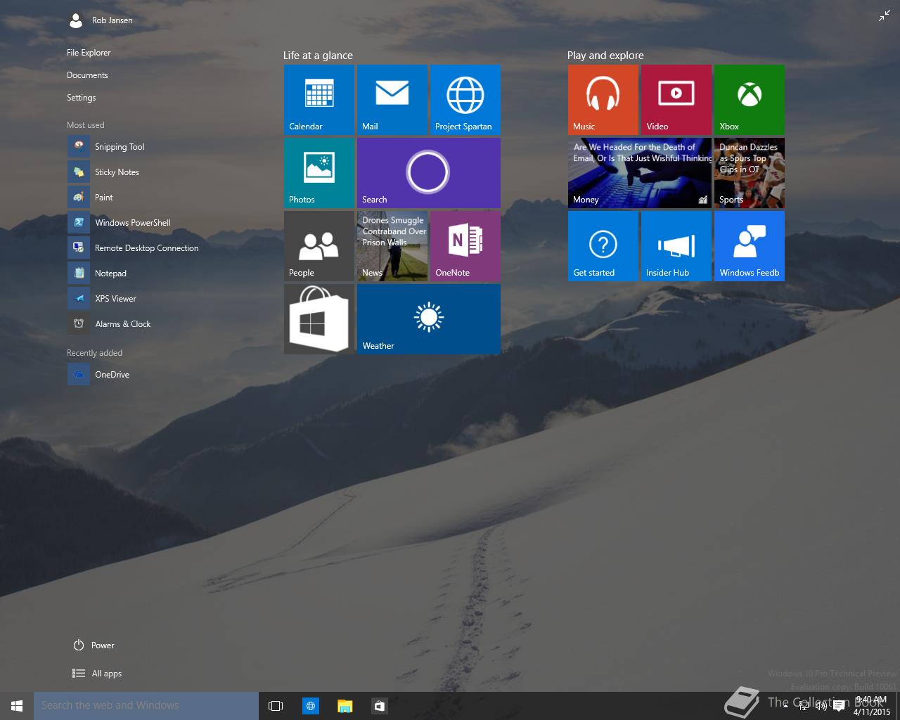Open the Cortana Search tile
This screenshot has width=900, height=720.
tap(428, 173)
